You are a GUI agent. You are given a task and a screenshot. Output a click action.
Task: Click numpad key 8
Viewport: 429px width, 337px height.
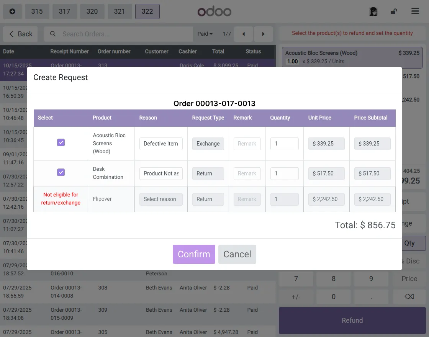334,279
